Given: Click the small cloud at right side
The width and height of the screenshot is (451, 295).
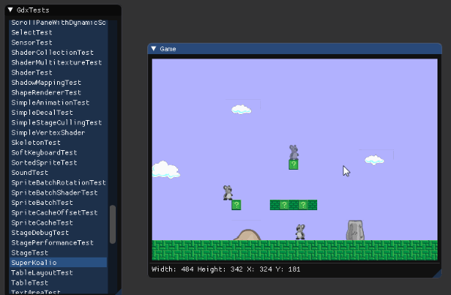Looking at the screenshot, I should [374, 160].
